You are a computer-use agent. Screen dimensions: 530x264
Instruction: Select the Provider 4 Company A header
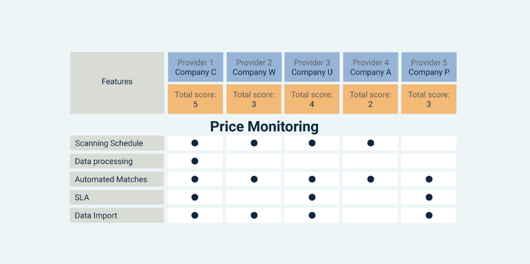pos(371,67)
